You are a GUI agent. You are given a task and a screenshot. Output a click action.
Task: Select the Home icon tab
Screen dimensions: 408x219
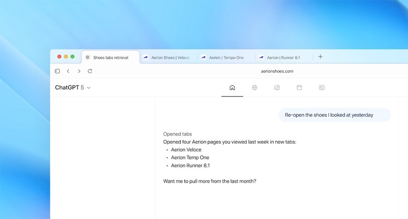(x=232, y=87)
